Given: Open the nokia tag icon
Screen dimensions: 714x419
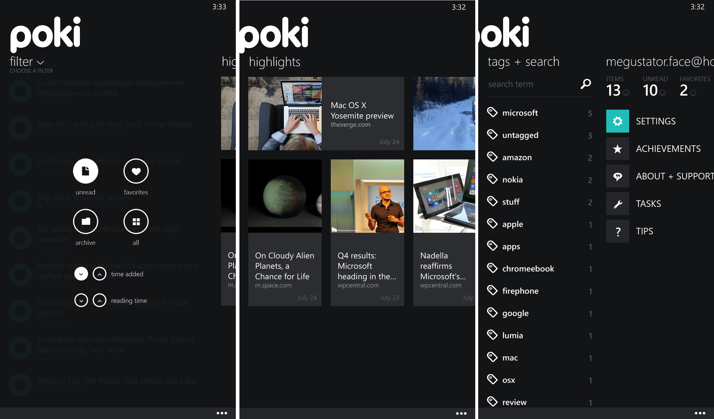Looking at the screenshot, I should click(492, 179).
